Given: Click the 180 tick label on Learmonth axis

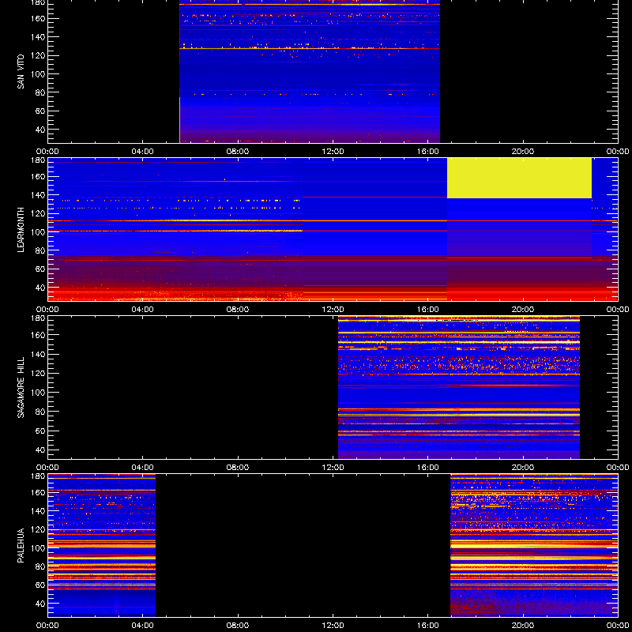Looking at the screenshot, I should (37, 160).
